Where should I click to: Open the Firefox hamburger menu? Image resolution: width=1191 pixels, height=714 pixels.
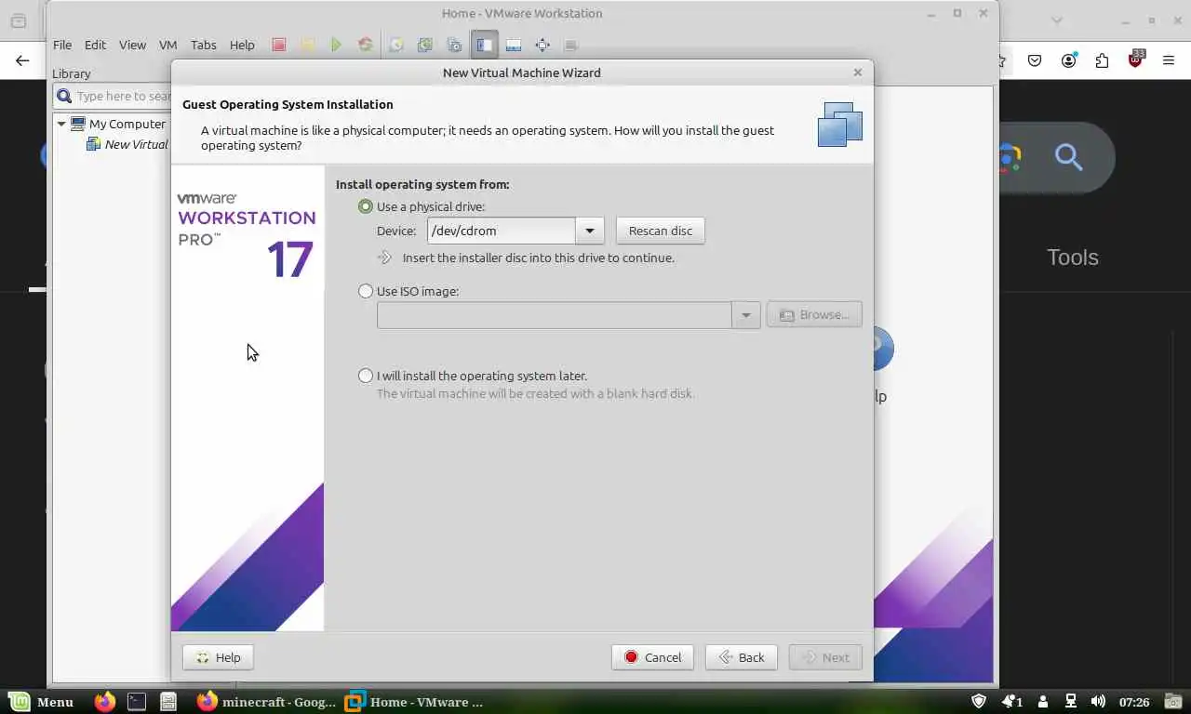coord(1170,61)
